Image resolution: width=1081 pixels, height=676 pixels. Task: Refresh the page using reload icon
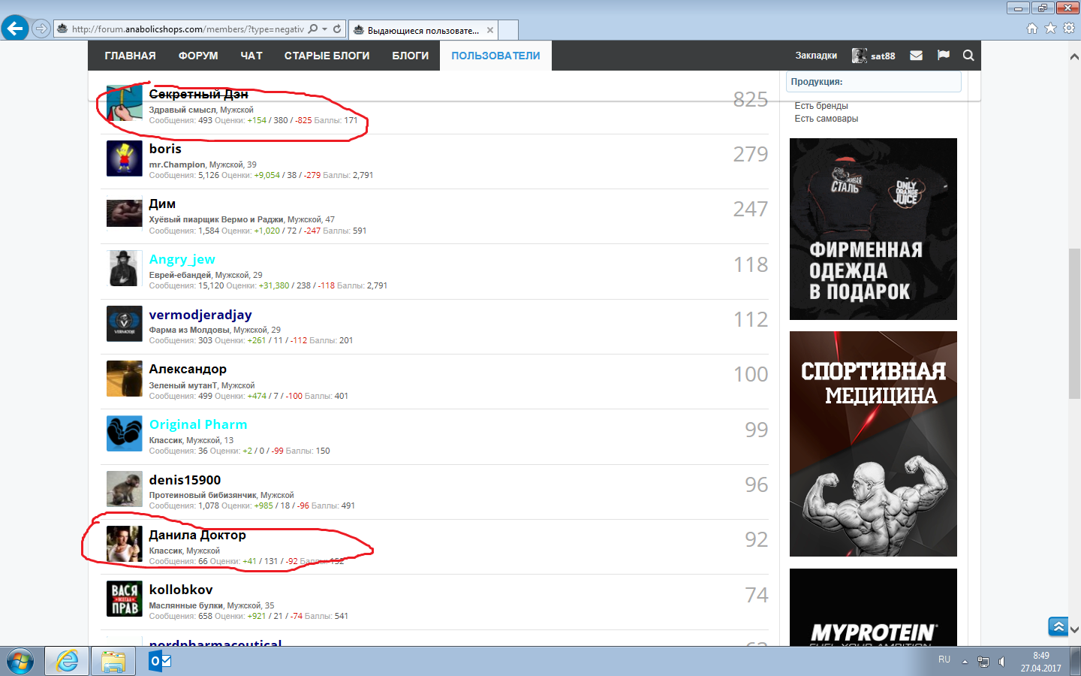[337, 29]
